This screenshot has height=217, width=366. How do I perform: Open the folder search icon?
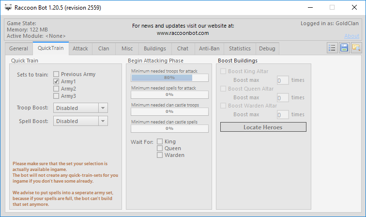[x=356, y=48]
